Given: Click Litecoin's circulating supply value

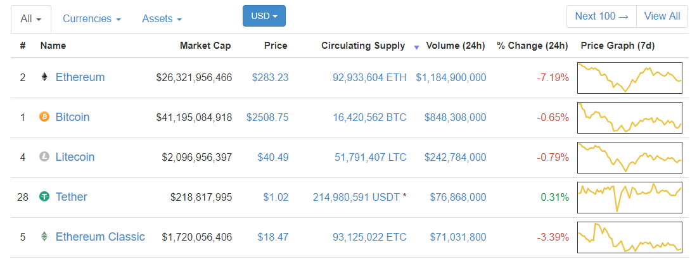Looking at the screenshot, I should (371, 157).
